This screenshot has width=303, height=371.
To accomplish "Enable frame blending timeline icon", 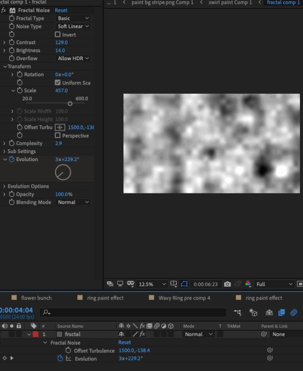I will (x=281, y=313).
